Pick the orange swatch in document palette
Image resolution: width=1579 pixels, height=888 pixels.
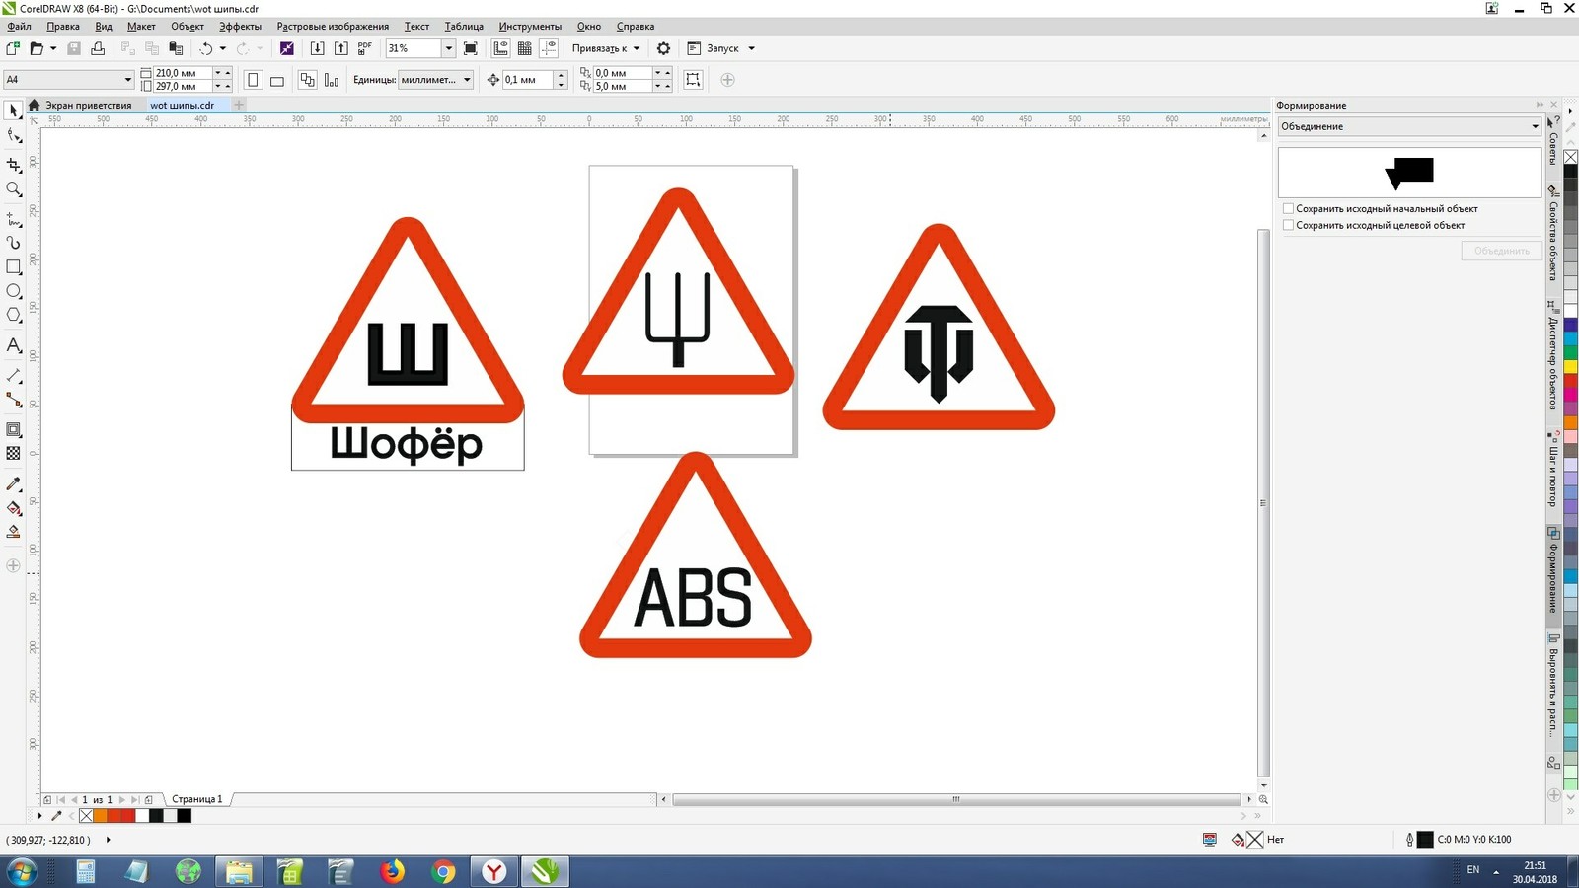[100, 816]
